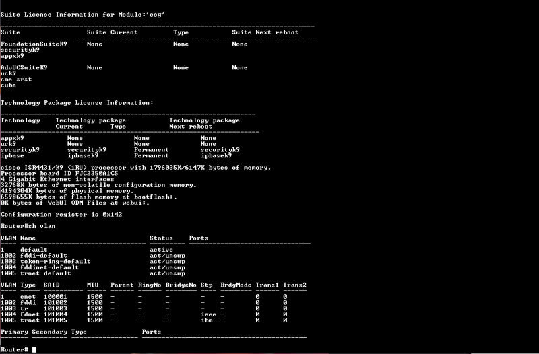Select 'ipbasek9' in the Next reboot column
The height and width of the screenshot is (354, 539).
(x=216, y=156)
